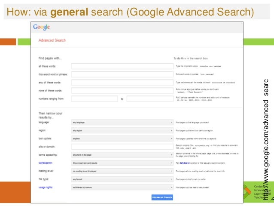The width and height of the screenshot is (274, 206).
Task: Focus the 'this exact word or phrase' field
Action: pyautogui.click(x=122, y=74)
